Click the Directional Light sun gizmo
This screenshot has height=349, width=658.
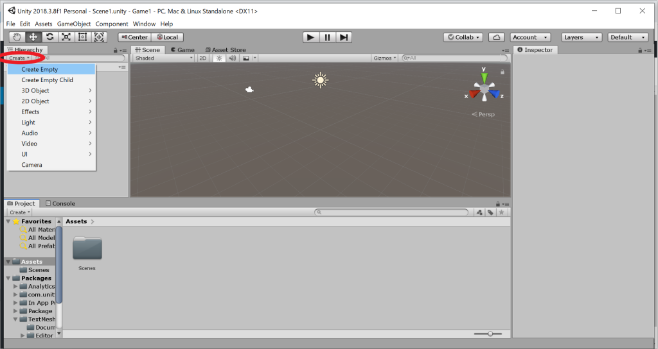click(320, 80)
